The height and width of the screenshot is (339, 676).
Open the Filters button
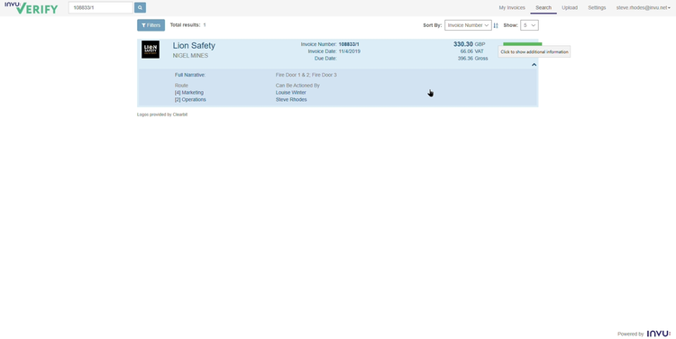coord(151,25)
